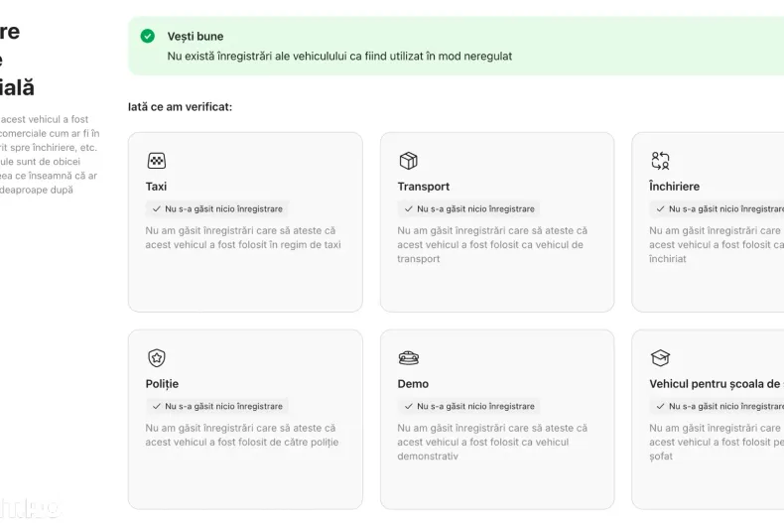Click the Demo car icon
Viewport: 784px width, 523px height.
[408, 358]
